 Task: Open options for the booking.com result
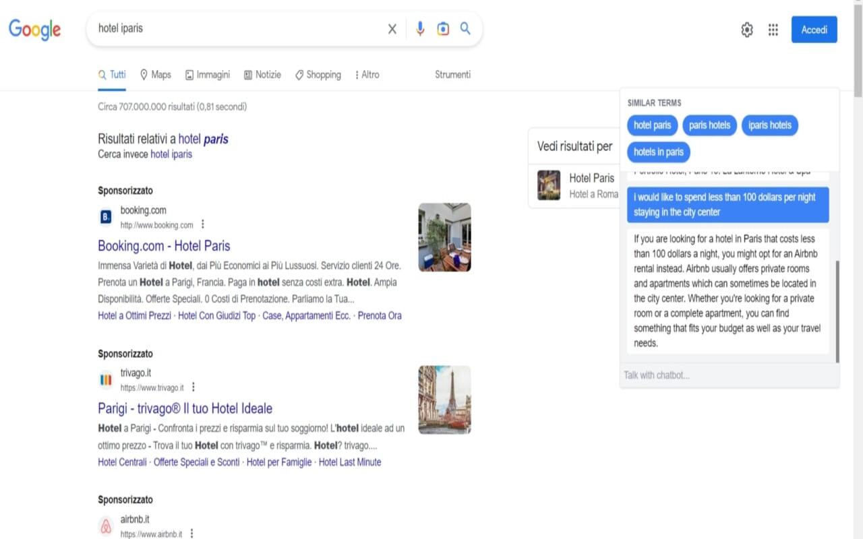click(x=203, y=224)
